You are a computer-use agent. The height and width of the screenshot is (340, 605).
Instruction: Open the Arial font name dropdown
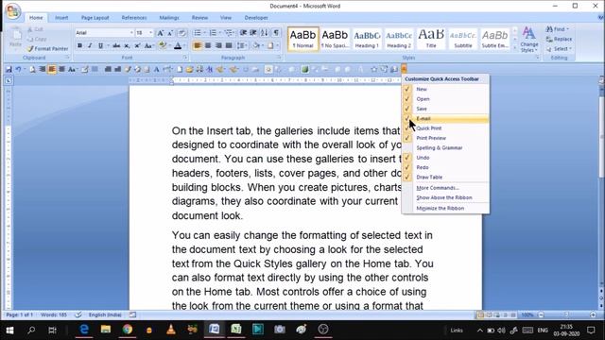(131, 33)
